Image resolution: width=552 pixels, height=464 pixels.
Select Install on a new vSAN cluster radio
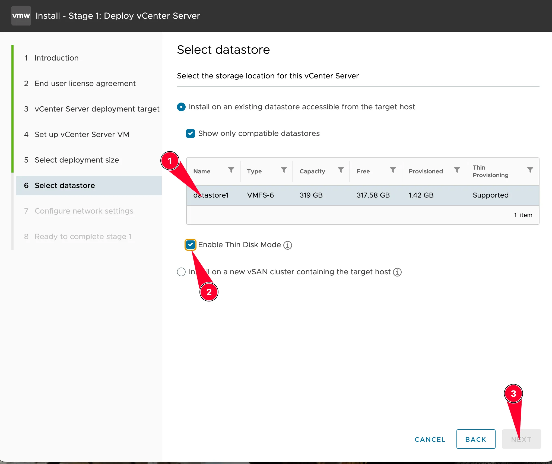181,272
